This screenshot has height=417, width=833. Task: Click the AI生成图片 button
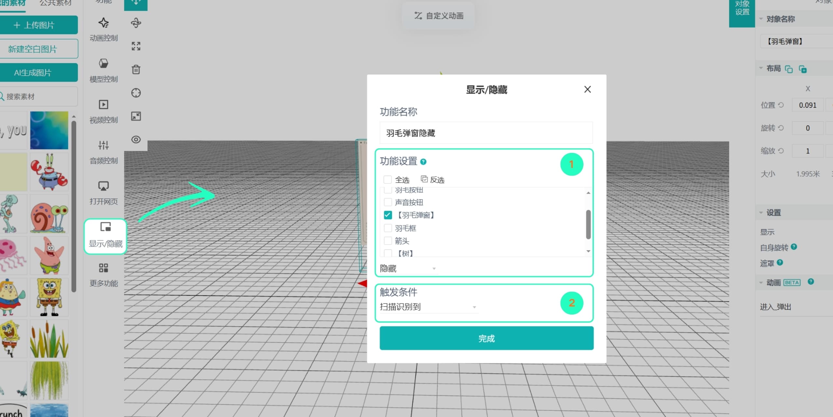(x=39, y=73)
